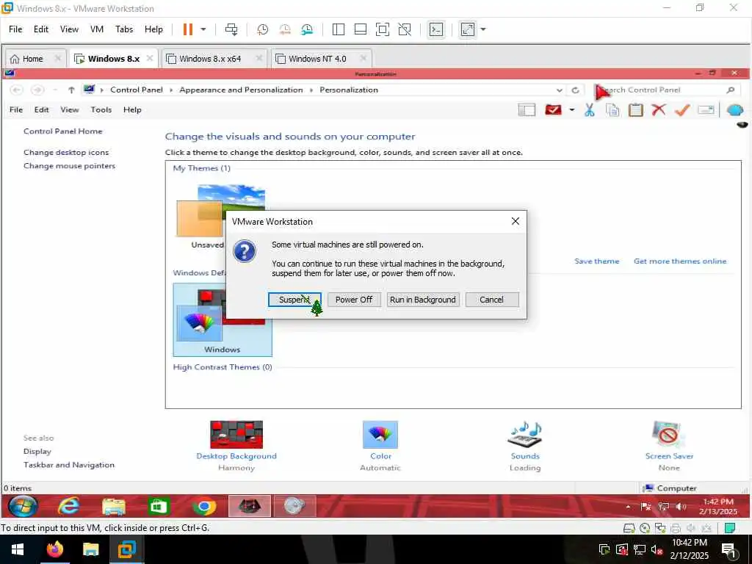The width and height of the screenshot is (752, 564).
Task: Click the address bar refresh button
Action: [576, 90]
